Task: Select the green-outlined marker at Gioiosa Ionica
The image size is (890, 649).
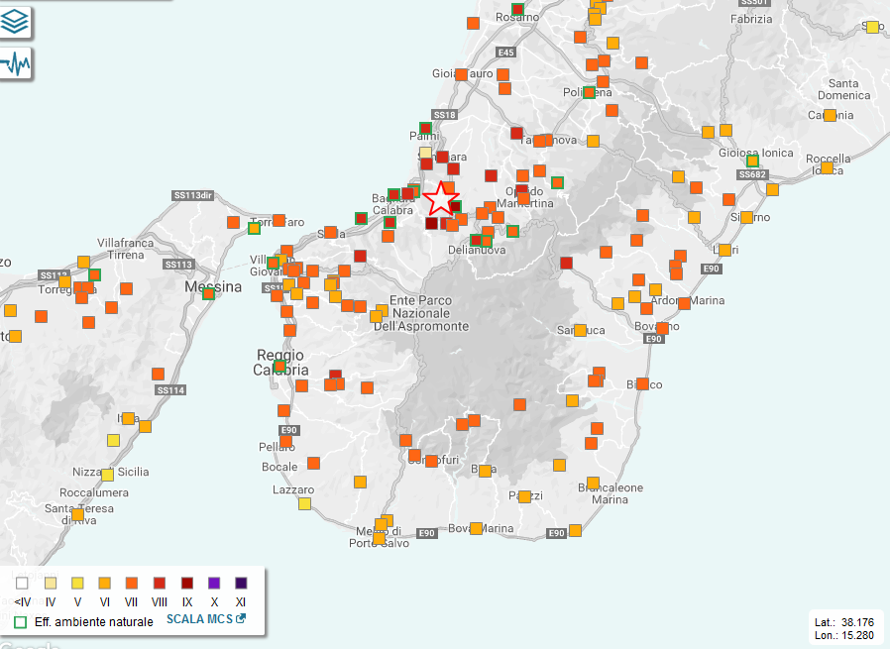Action: click(752, 161)
